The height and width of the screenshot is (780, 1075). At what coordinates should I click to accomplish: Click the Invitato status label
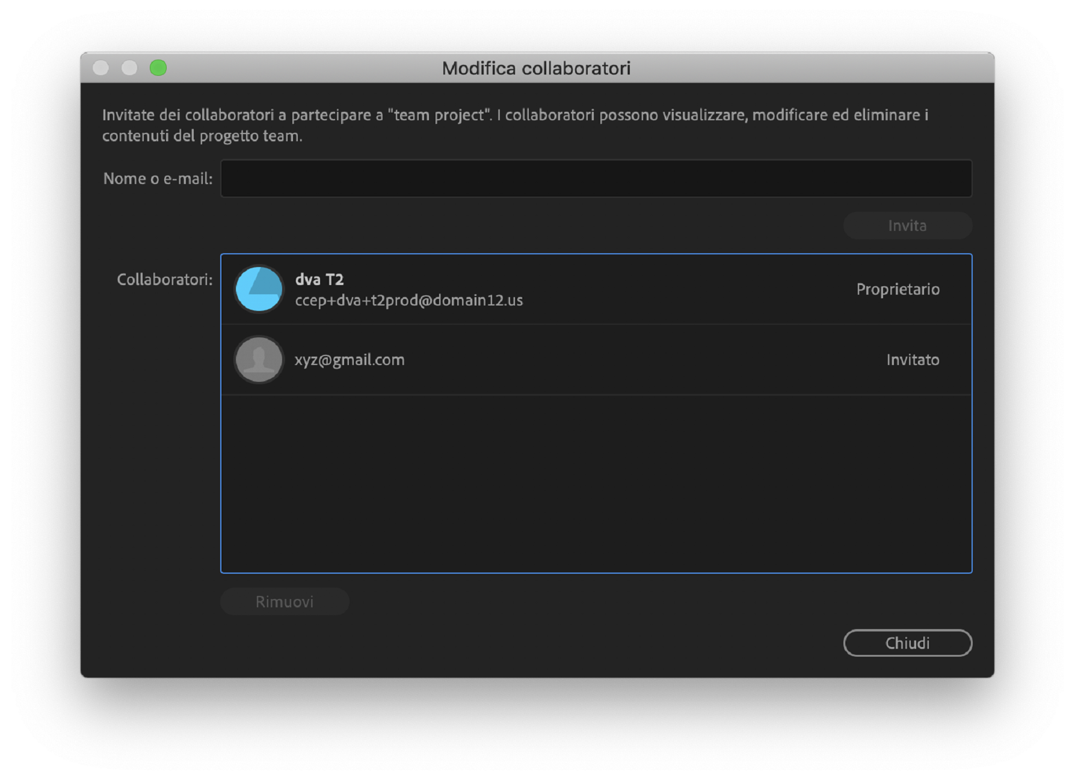coord(913,360)
